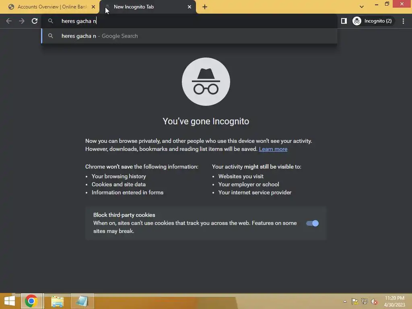
Task: Click the 'You've gone Incognito' heading
Action: click(206, 122)
